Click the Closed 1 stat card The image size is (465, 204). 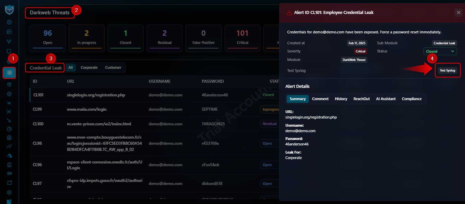pos(125,38)
